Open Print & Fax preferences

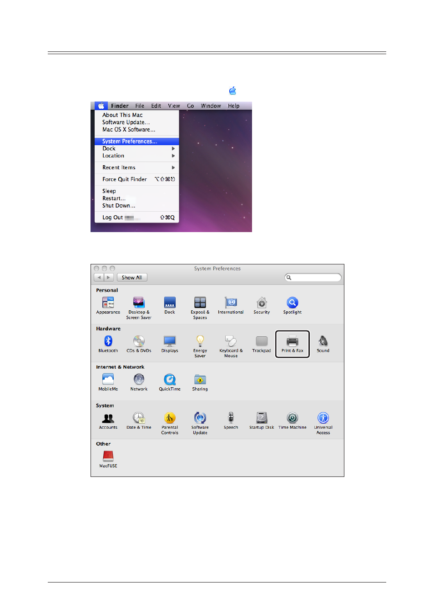(x=293, y=344)
